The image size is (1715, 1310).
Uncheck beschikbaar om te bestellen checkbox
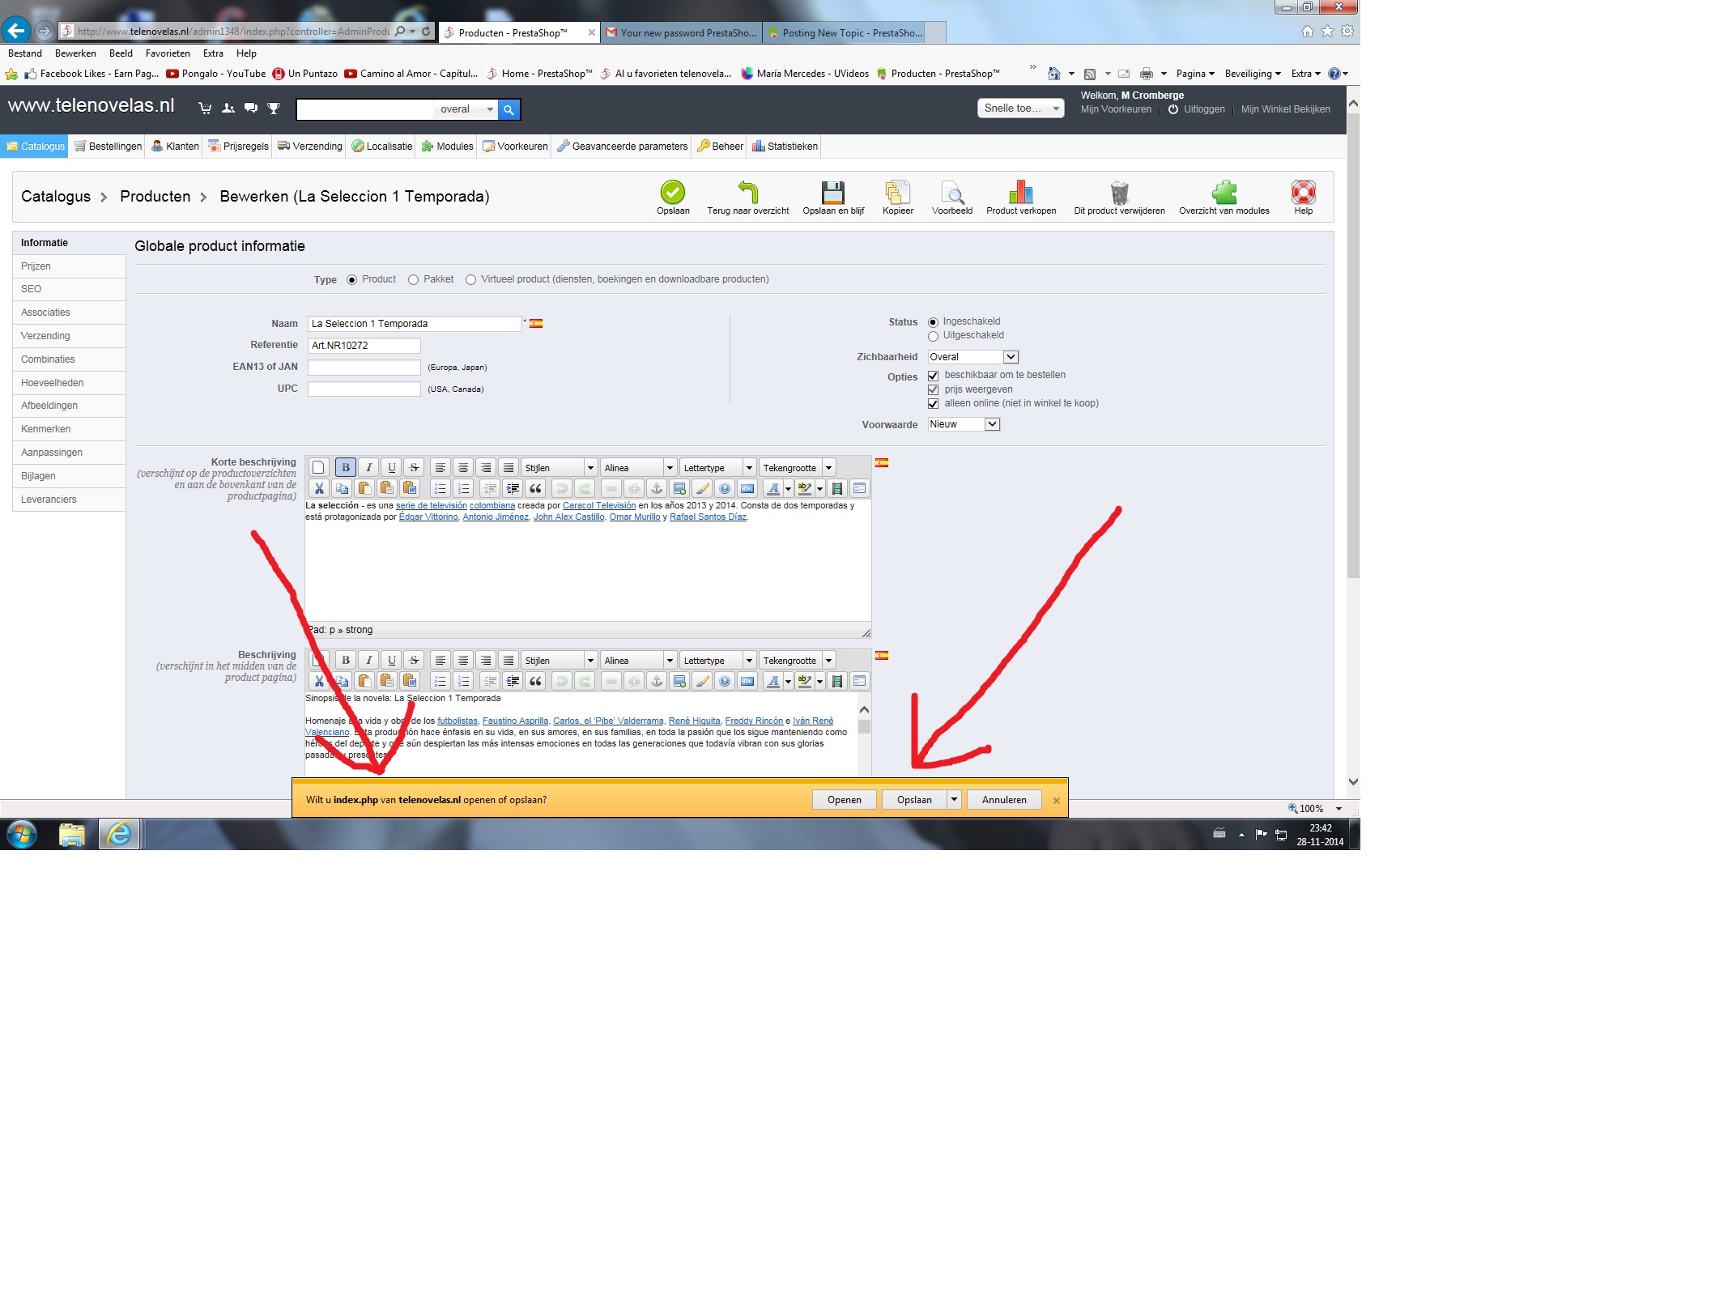point(933,376)
